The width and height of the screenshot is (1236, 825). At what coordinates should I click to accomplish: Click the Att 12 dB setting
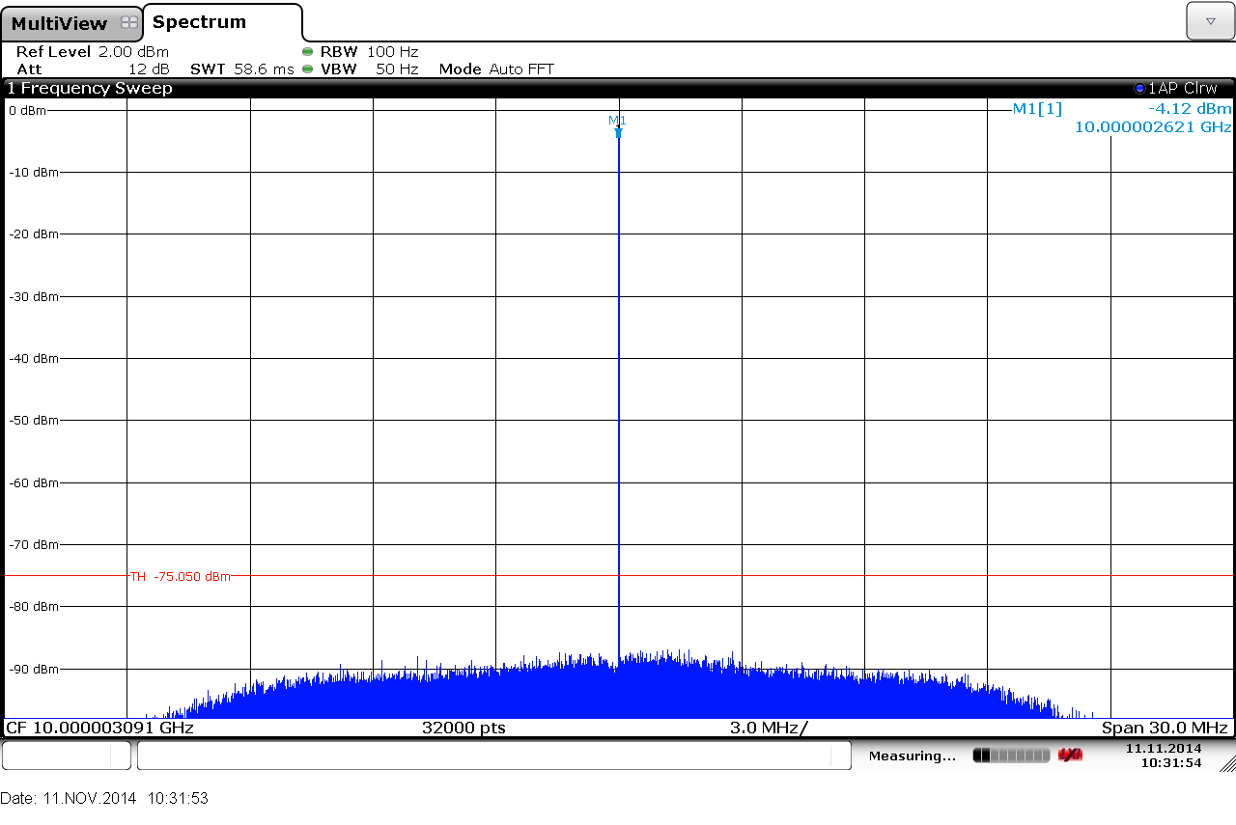pos(93,69)
